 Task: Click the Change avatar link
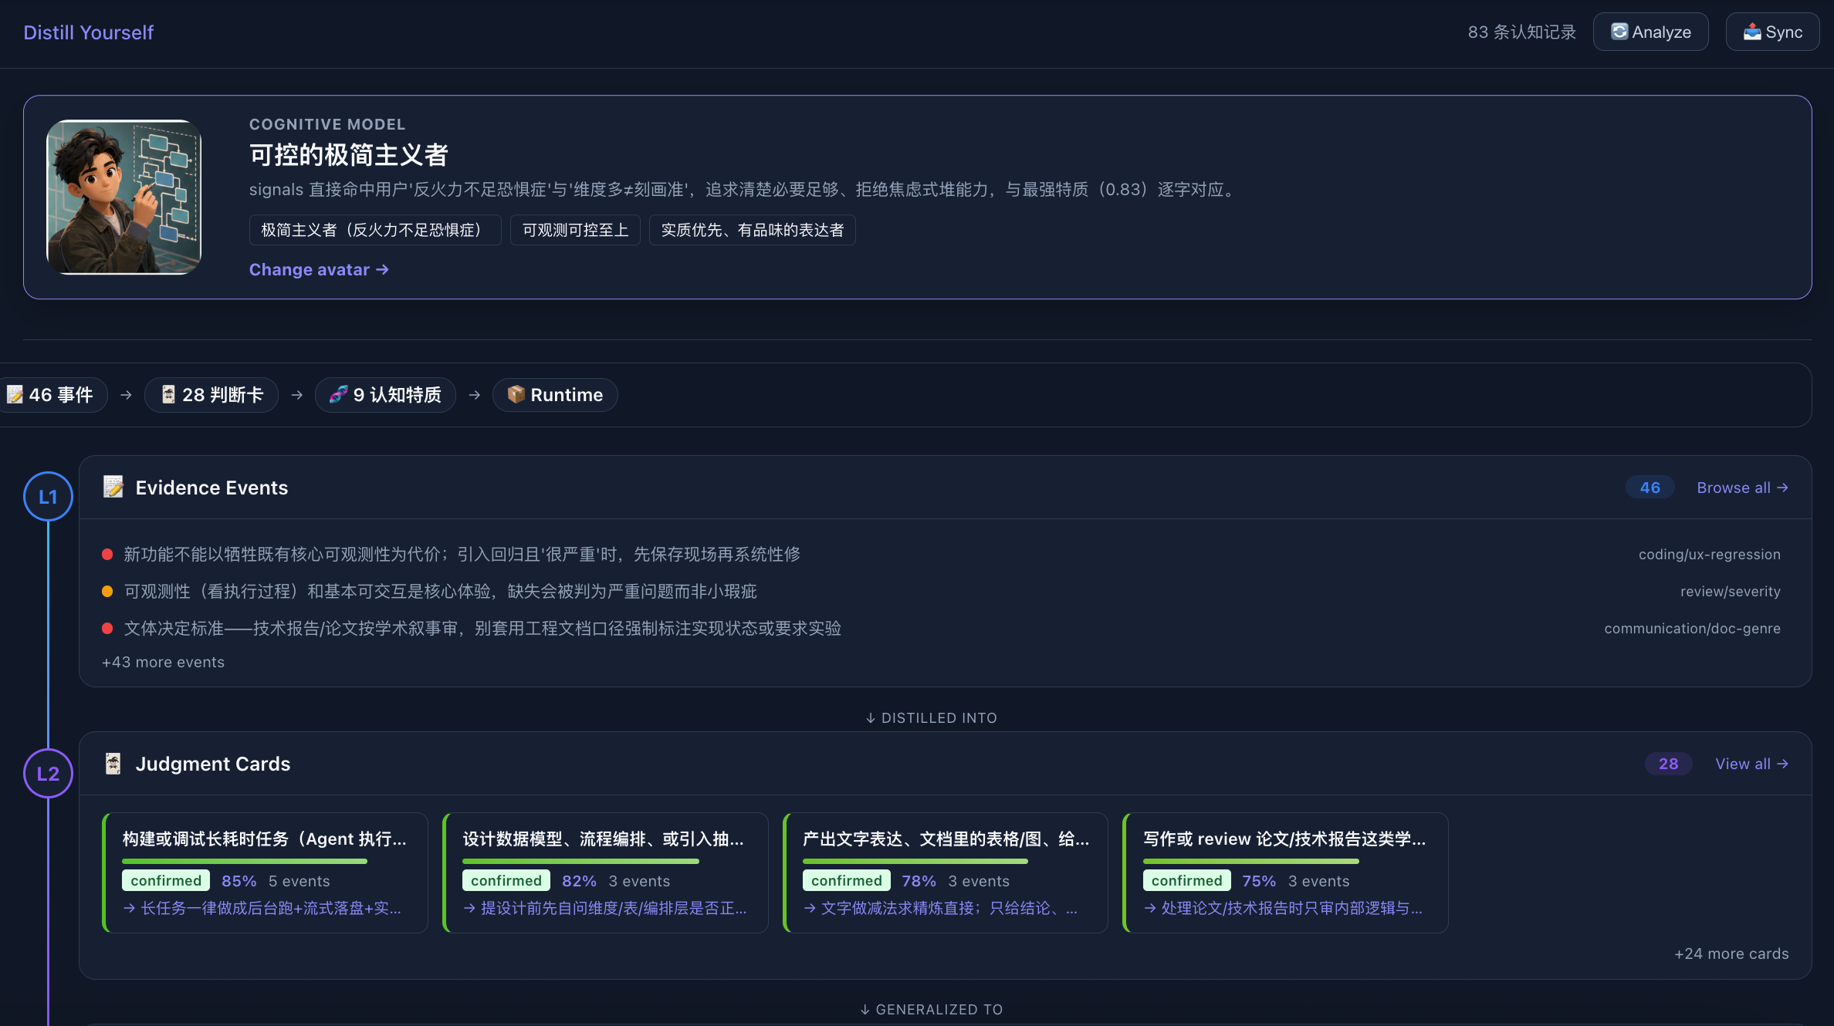(x=319, y=269)
